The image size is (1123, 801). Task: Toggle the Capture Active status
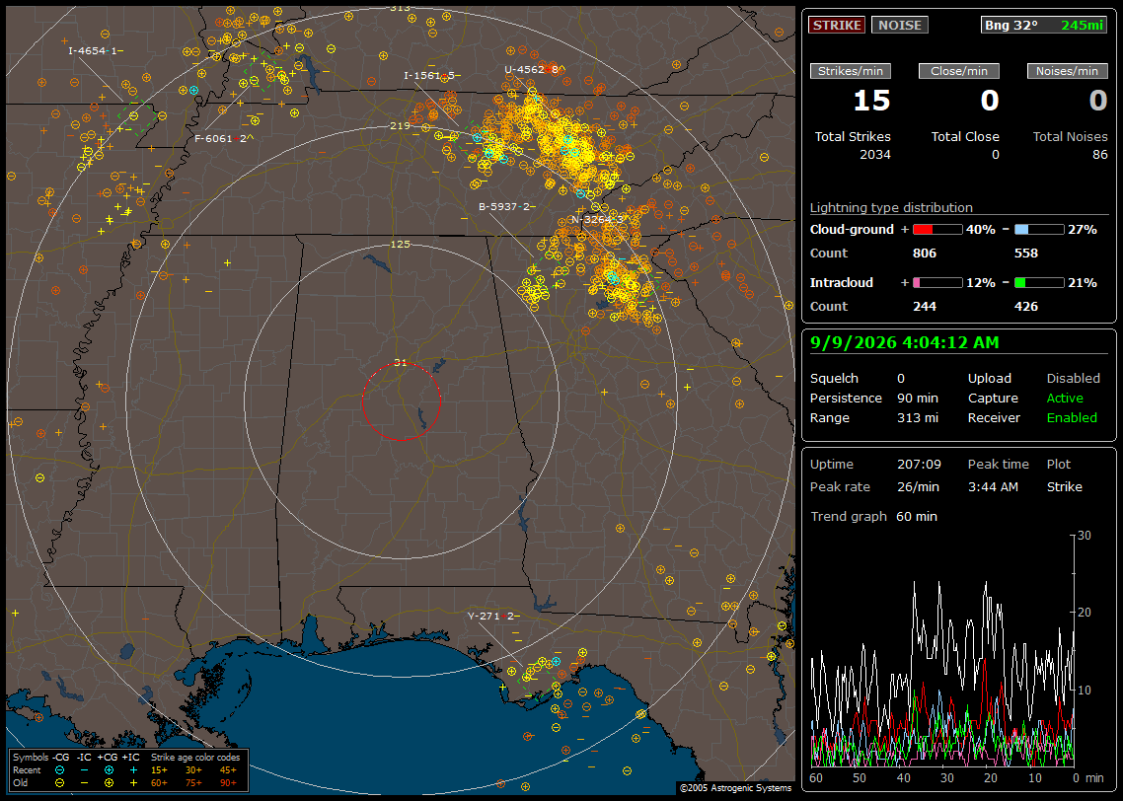tap(1064, 398)
